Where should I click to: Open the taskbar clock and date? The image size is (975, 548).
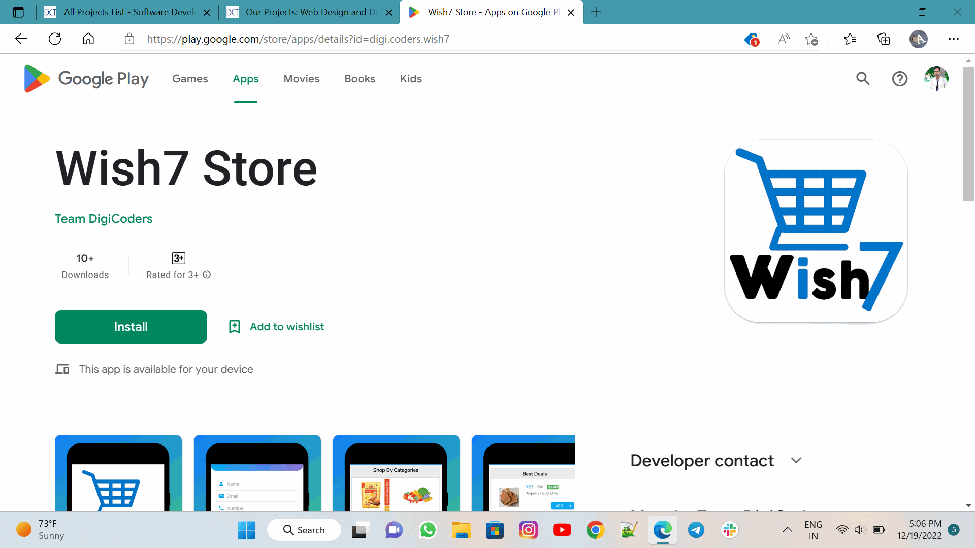[x=919, y=530]
